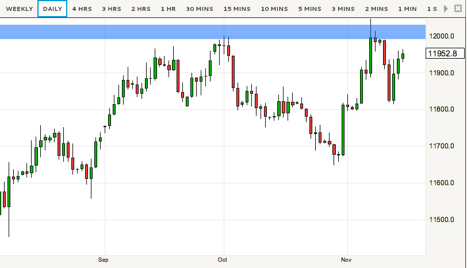Image resolution: width=467 pixels, height=268 pixels.
Task: Click the Nov date axis label
Action: point(346,260)
